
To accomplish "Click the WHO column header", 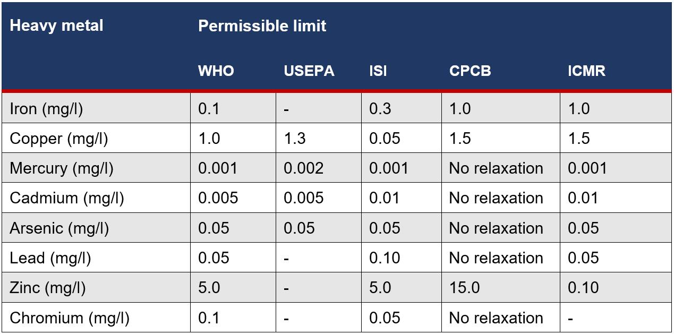I will [x=216, y=71].
